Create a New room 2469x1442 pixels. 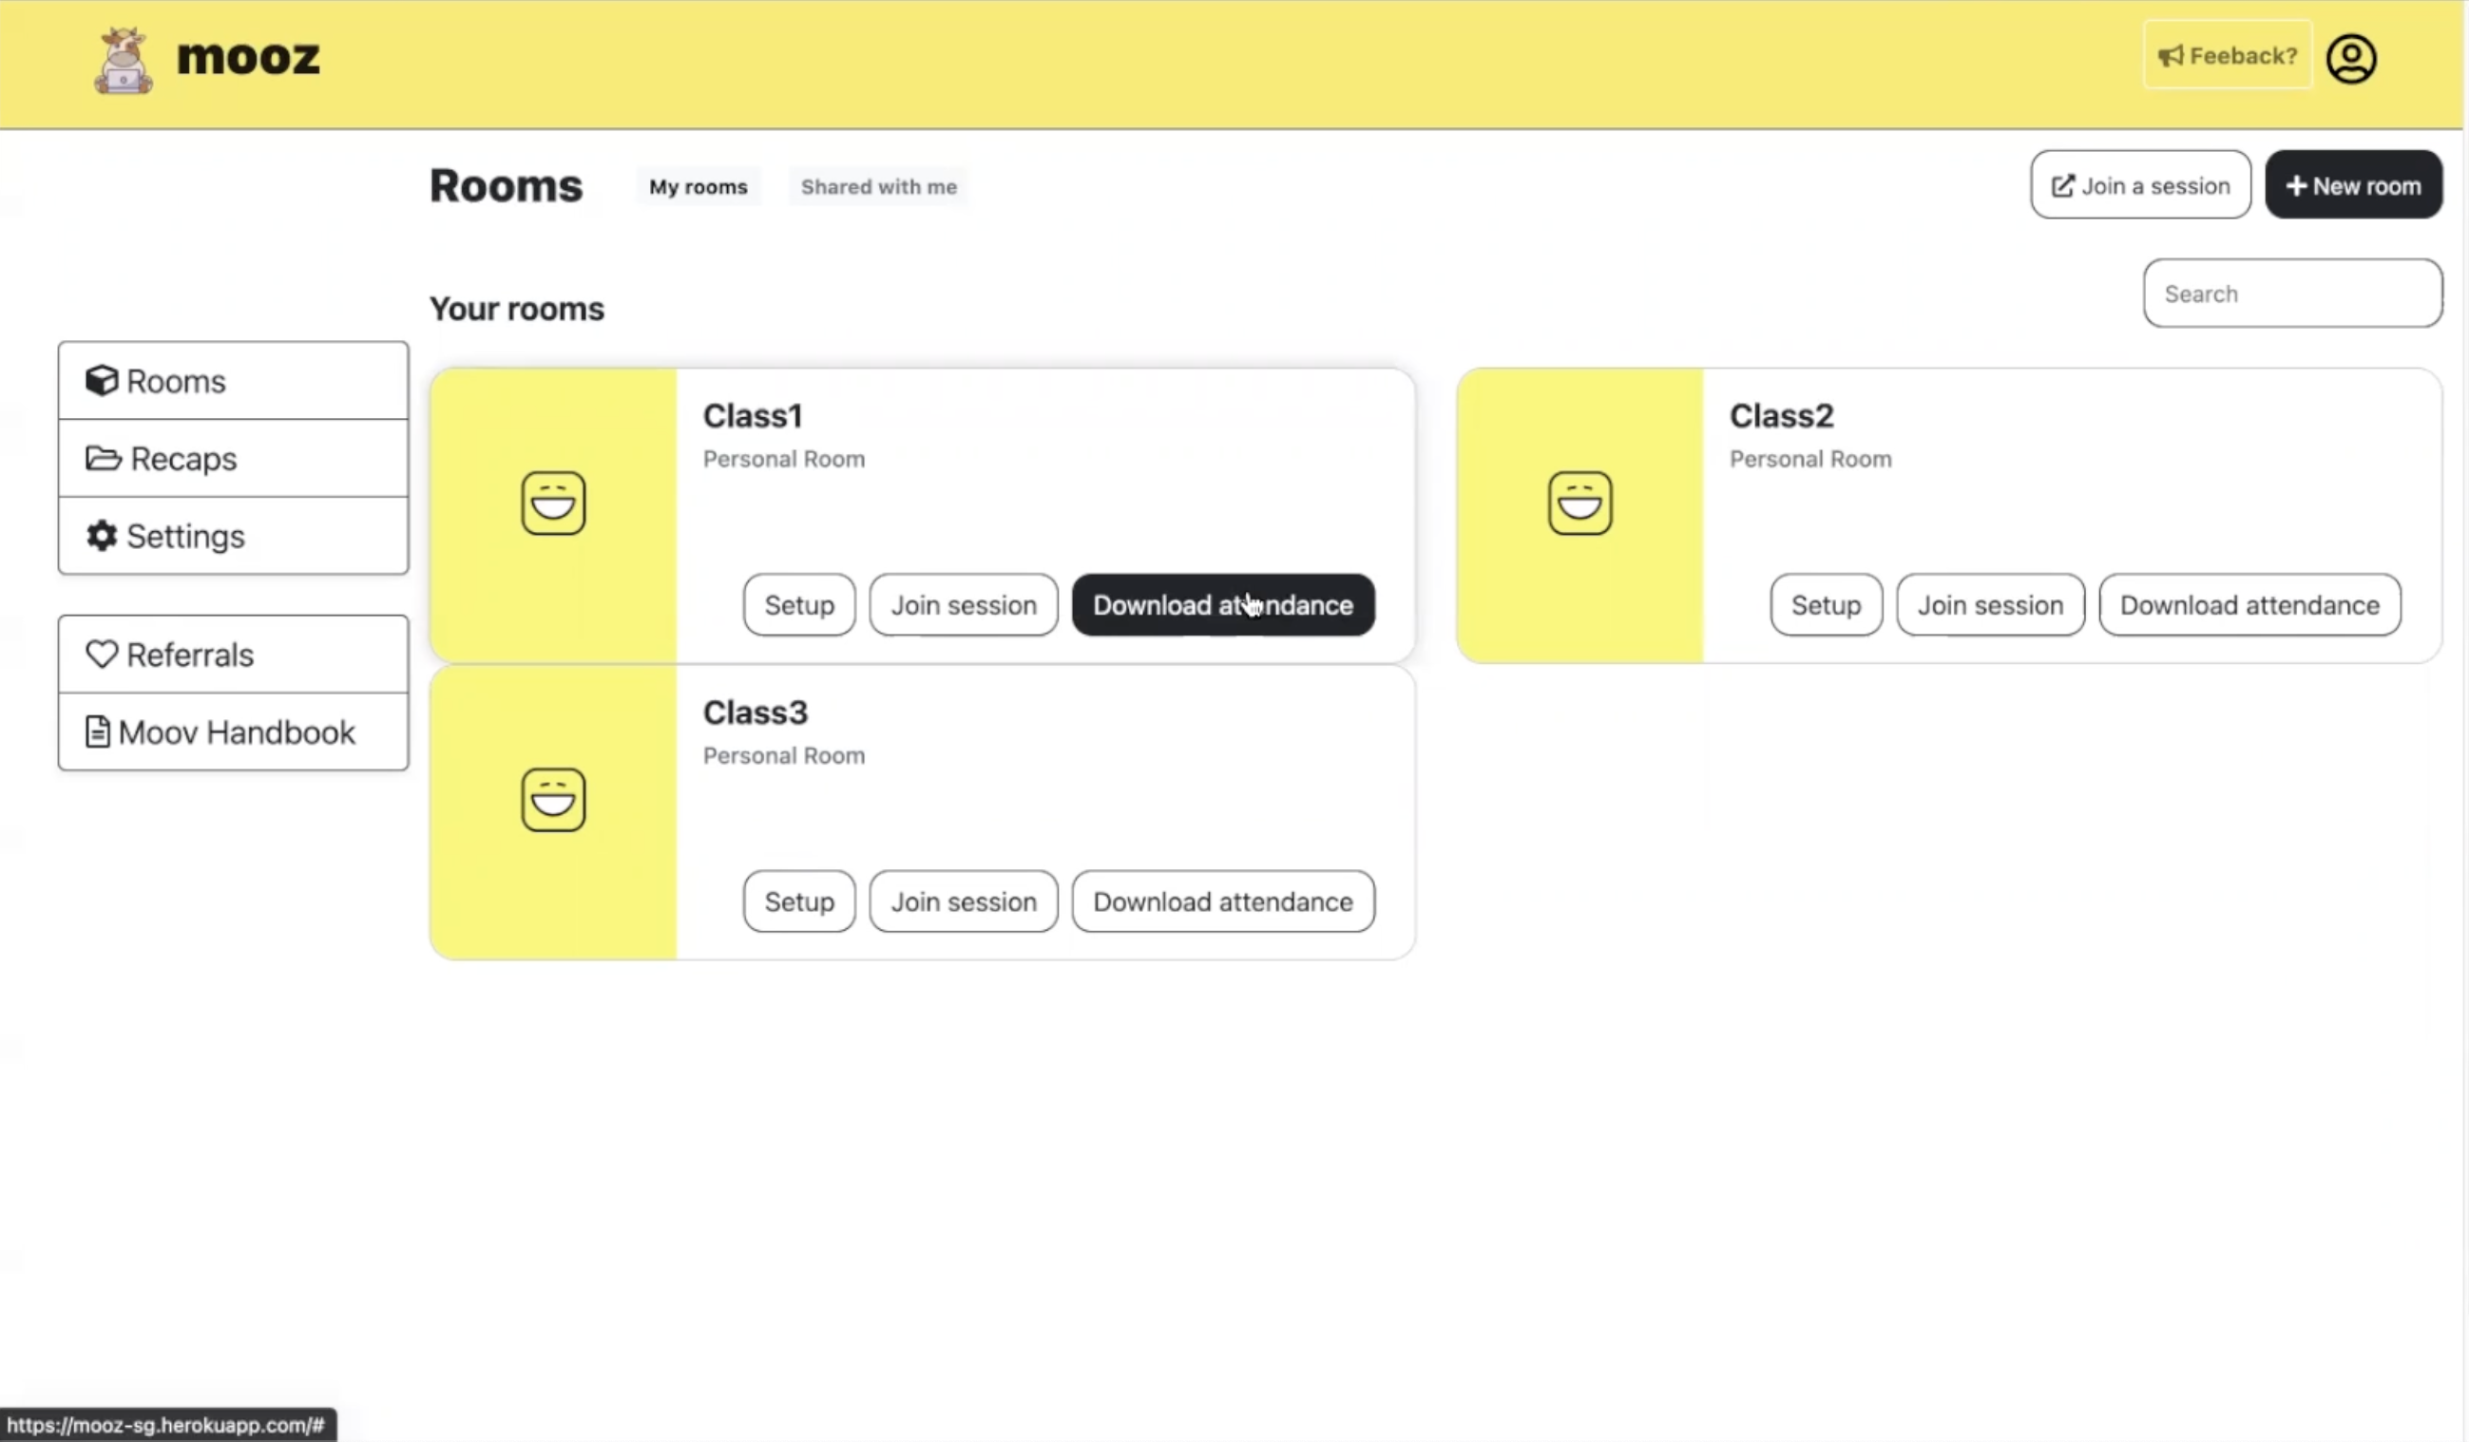point(2352,185)
